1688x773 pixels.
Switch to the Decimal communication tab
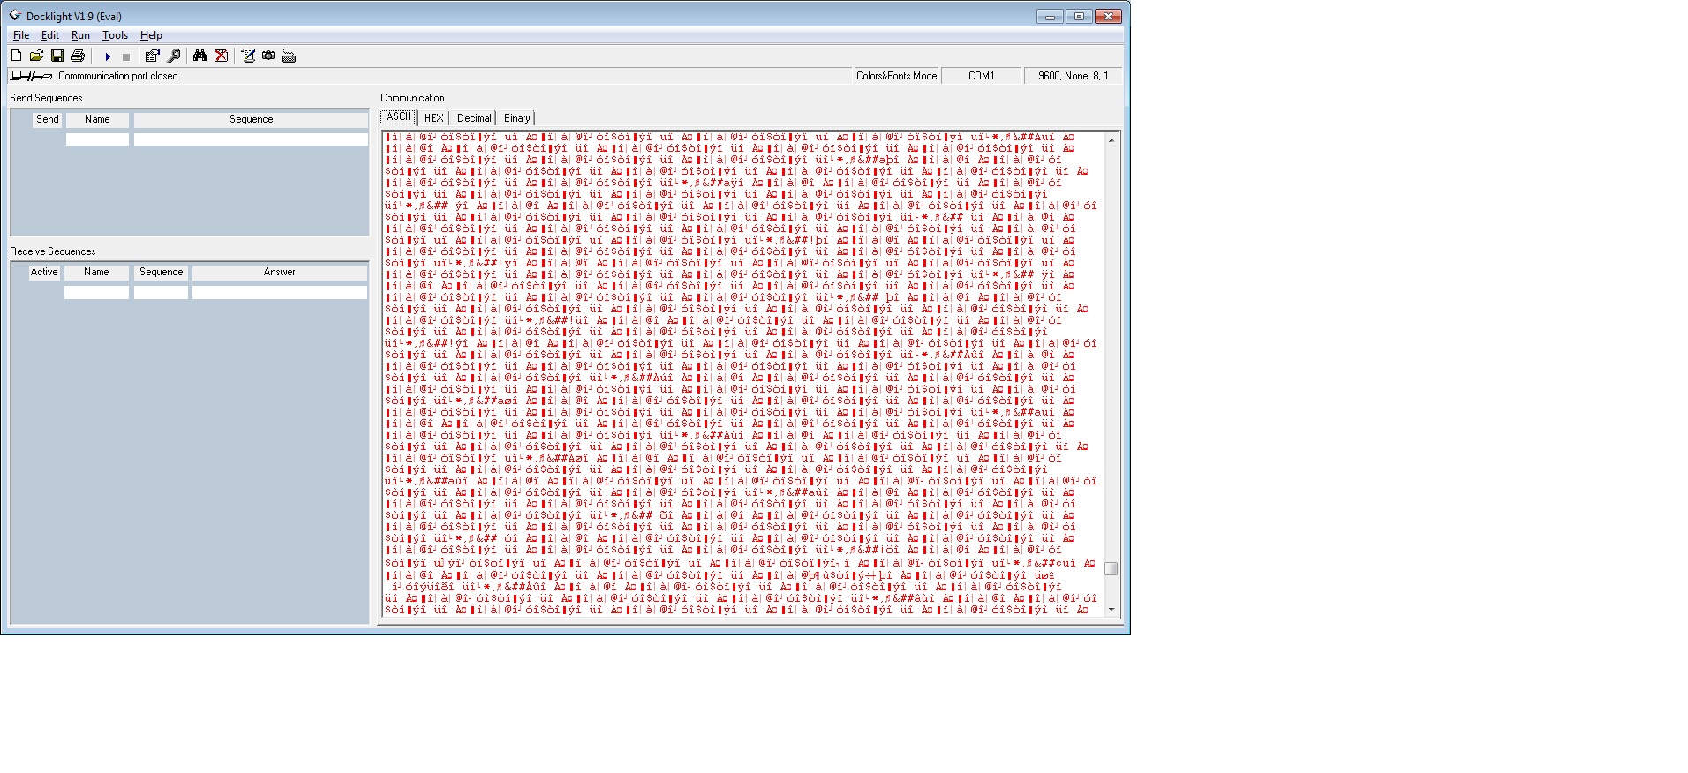coord(474,118)
